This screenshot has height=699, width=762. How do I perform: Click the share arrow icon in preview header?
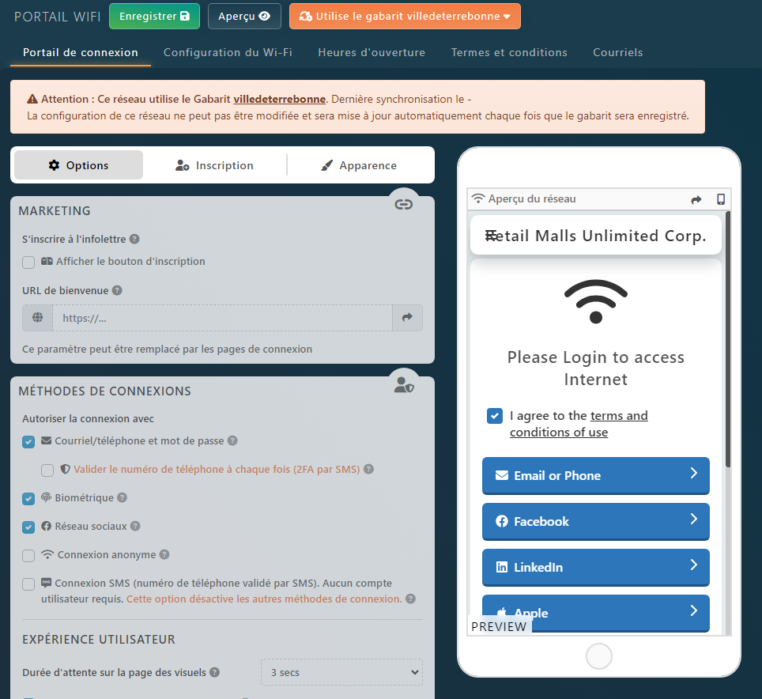pyautogui.click(x=696, y=200)
